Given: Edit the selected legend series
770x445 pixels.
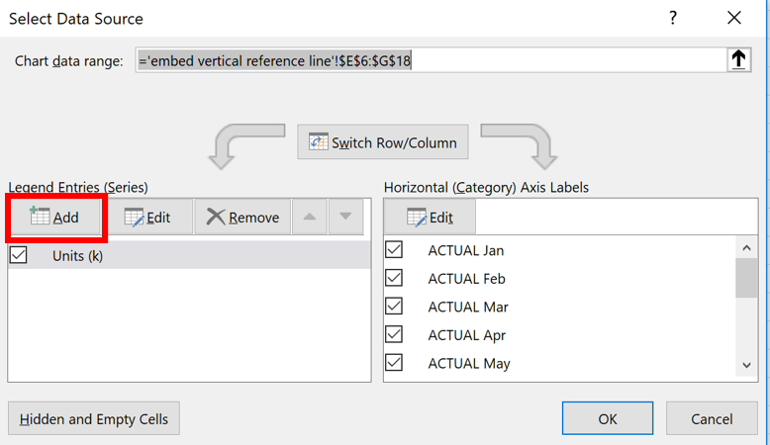Looking at the screenshot, I should 147,217.
